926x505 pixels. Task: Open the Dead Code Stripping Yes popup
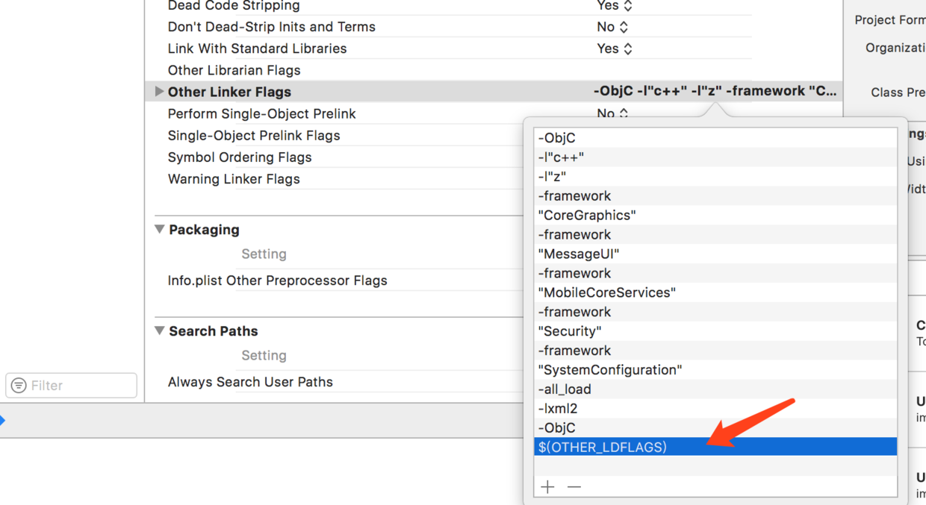[615, 6]
